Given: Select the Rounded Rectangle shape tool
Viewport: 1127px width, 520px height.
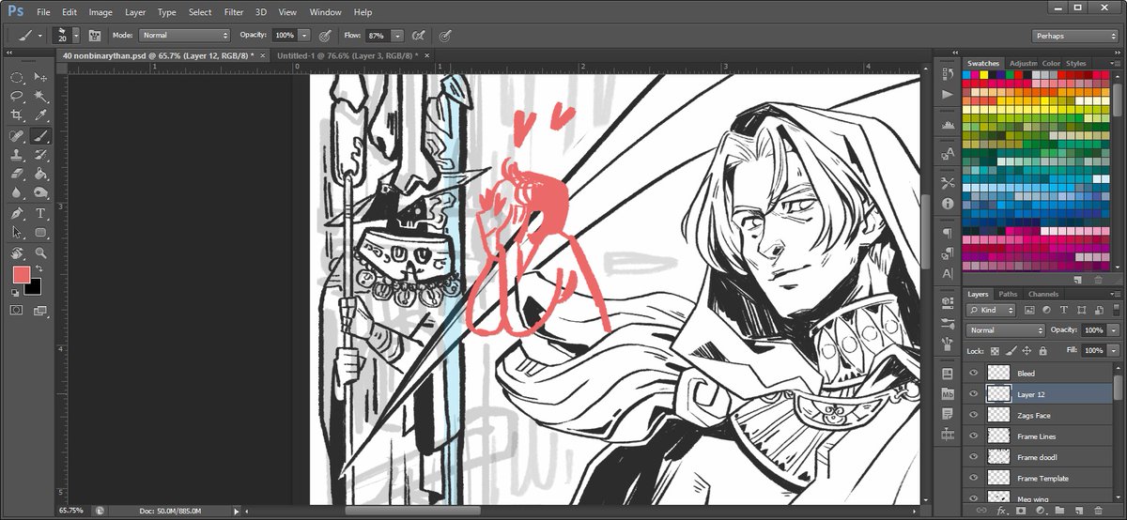Looking at the screenshot, I should 40,232.
